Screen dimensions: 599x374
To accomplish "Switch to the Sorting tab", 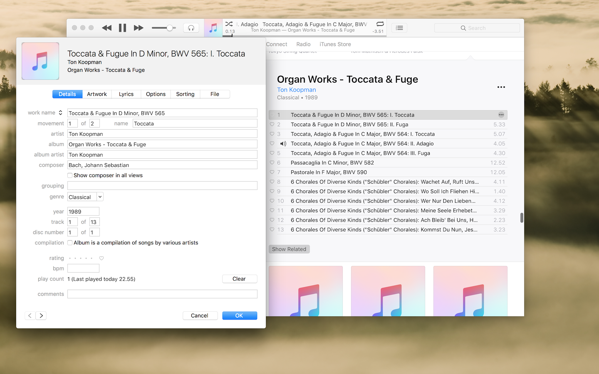I will 185,94.
